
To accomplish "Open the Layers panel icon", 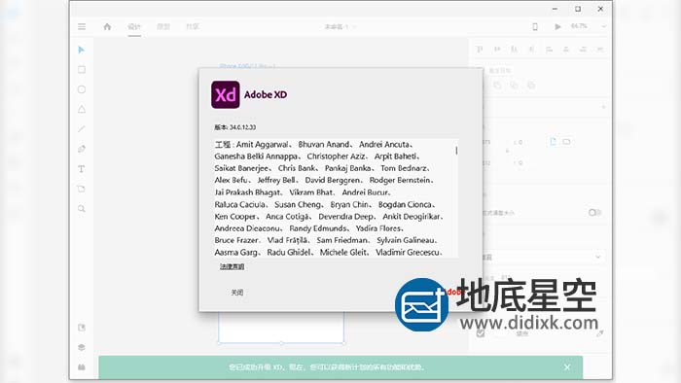I will point(81,347).
